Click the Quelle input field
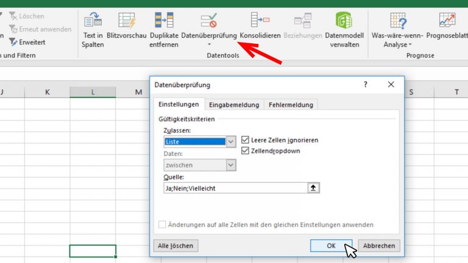 point(235,188)
